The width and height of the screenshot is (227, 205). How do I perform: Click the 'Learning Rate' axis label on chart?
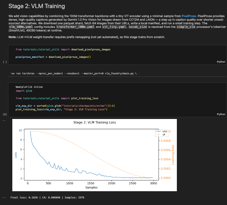coord(173,155)
